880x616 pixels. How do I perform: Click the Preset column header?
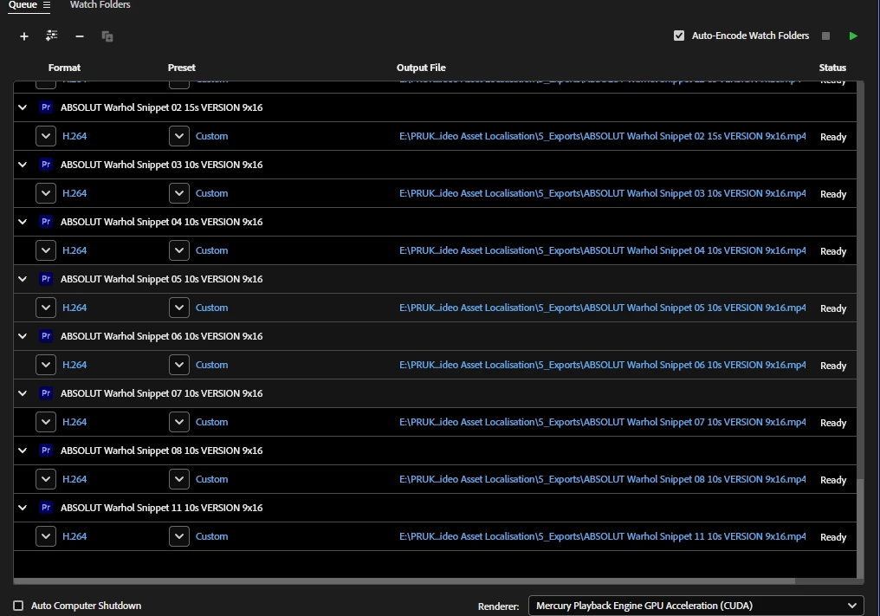pyautogui.click(x=181, y=68)
